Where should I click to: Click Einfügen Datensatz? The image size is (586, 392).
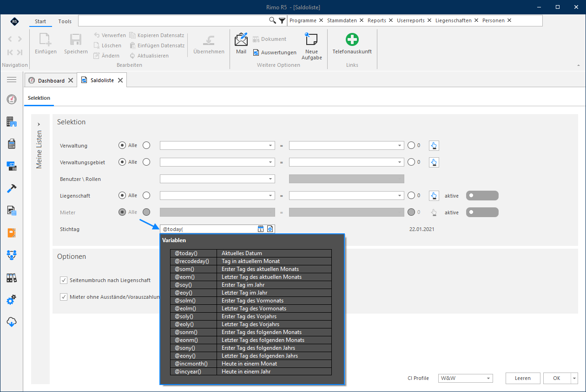157,45
